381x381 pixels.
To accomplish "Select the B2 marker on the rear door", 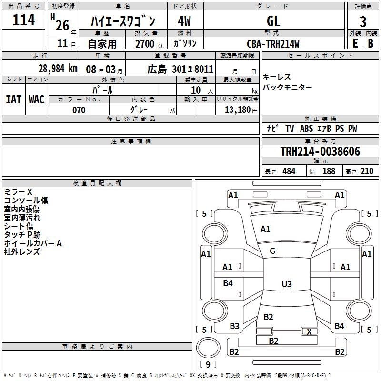I will click(268, 317).
